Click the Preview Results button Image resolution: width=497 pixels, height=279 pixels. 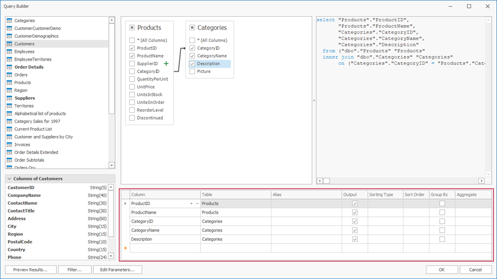(x=30, y=270)
